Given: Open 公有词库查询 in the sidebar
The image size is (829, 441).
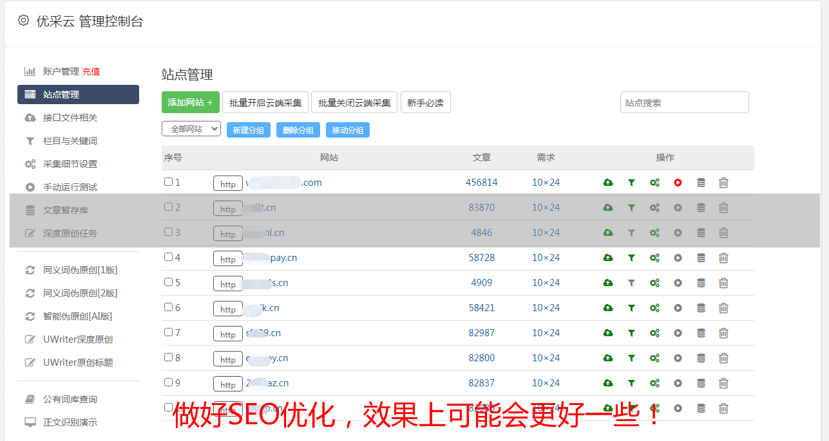Looking at the screenshot, I should 70,399.
